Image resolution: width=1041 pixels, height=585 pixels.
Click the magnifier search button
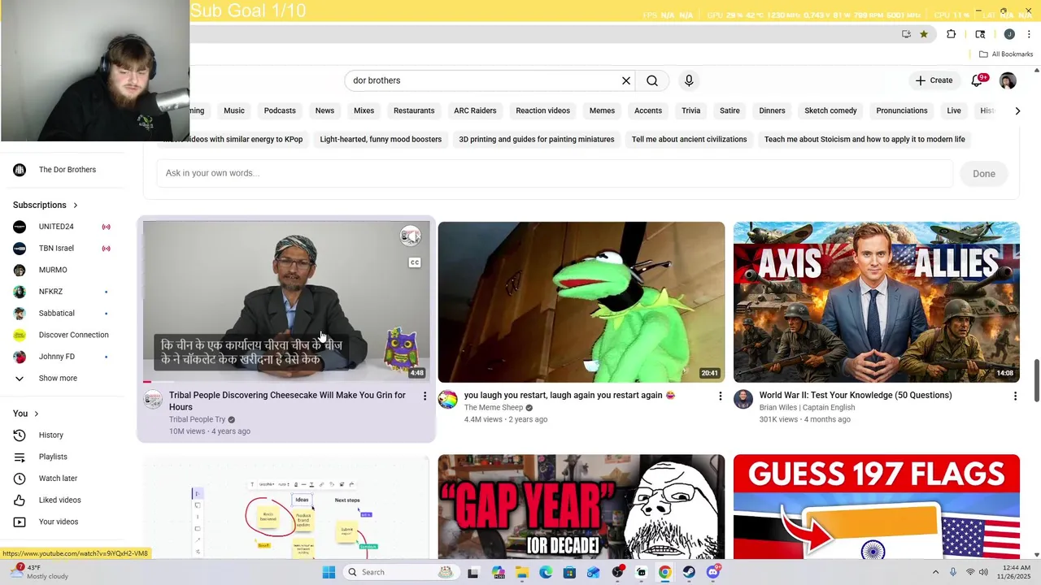(652, 80)
